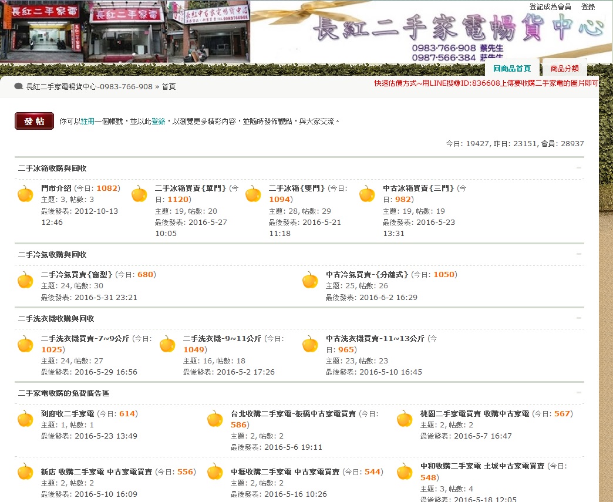Viewport: 613px width, 502px height.
Task: Click the apple icon next to 二手洗衣機-9~11公斤
Action: click(x=167, y=344)
